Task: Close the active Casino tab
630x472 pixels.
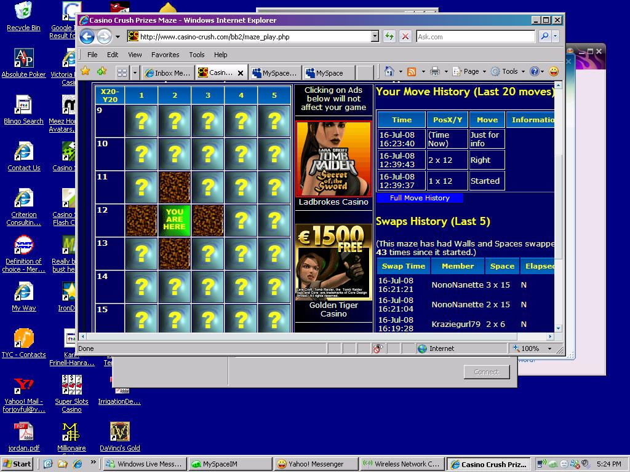Action: [241, 73]
